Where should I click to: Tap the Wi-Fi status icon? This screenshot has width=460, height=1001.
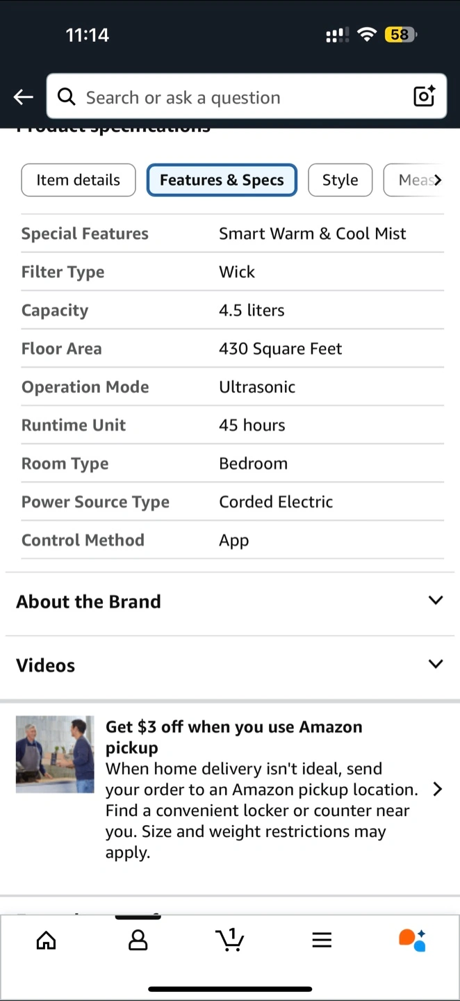pos(366,35)
